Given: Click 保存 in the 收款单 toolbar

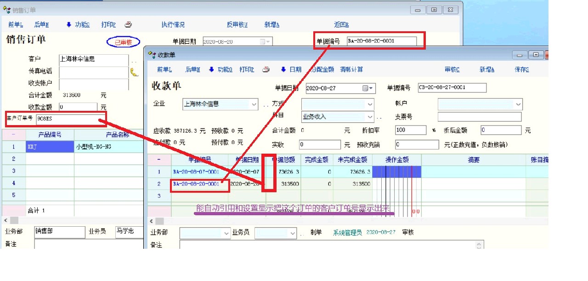Looking at the screenshot, I should (x=521, y=69).
